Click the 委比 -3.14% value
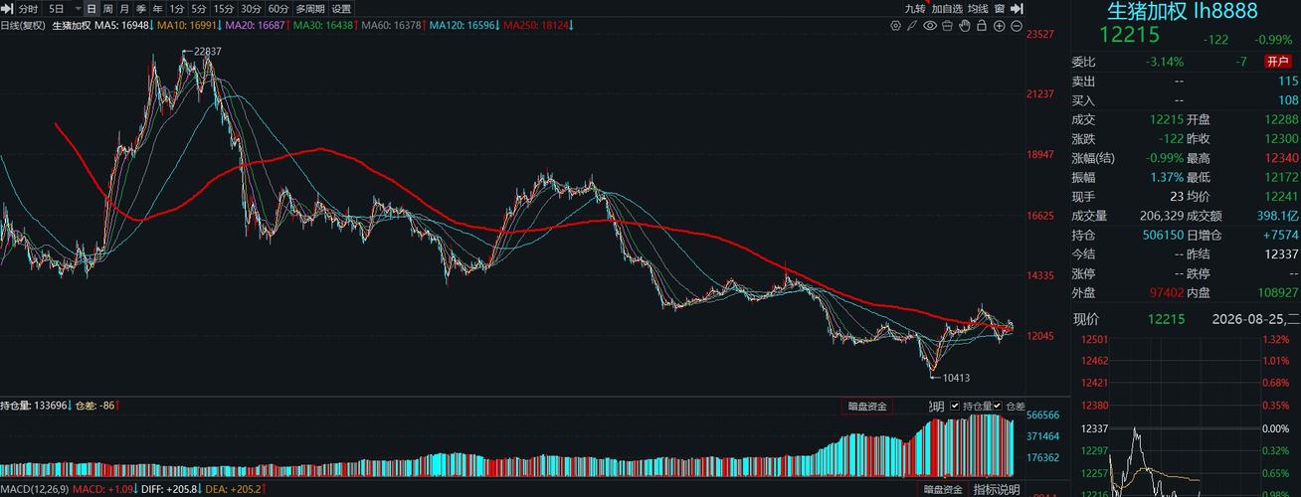Image resolution: width=1301 pixels, height=497 pixels. click(x=1165, y=62)
